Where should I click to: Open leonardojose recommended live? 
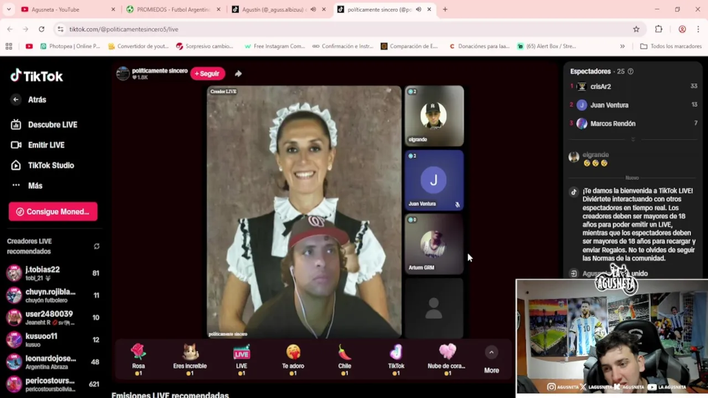(x=53, y=362)
